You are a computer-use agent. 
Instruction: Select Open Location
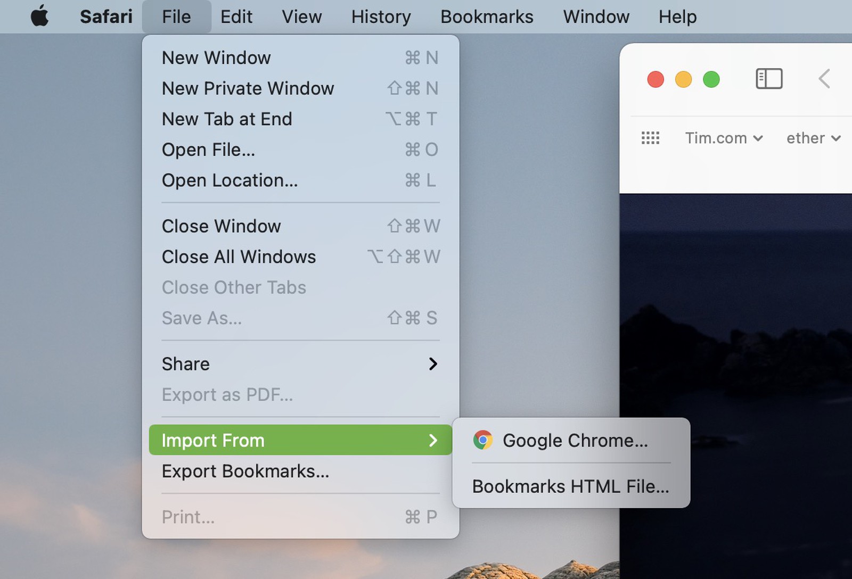tap(230, 180)
